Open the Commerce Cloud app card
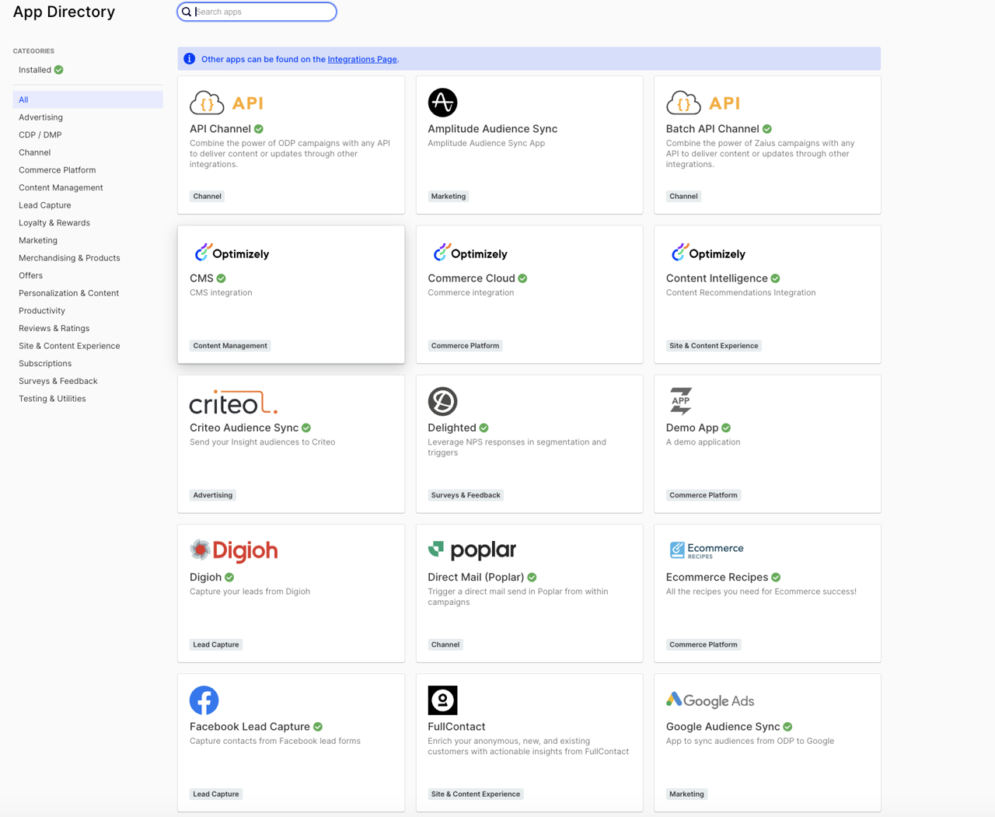 pos(529,295)
